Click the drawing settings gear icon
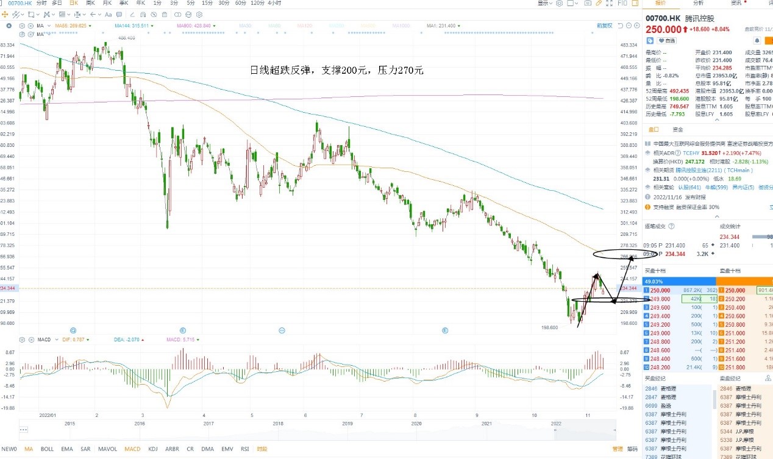 (x=199, y=15)
